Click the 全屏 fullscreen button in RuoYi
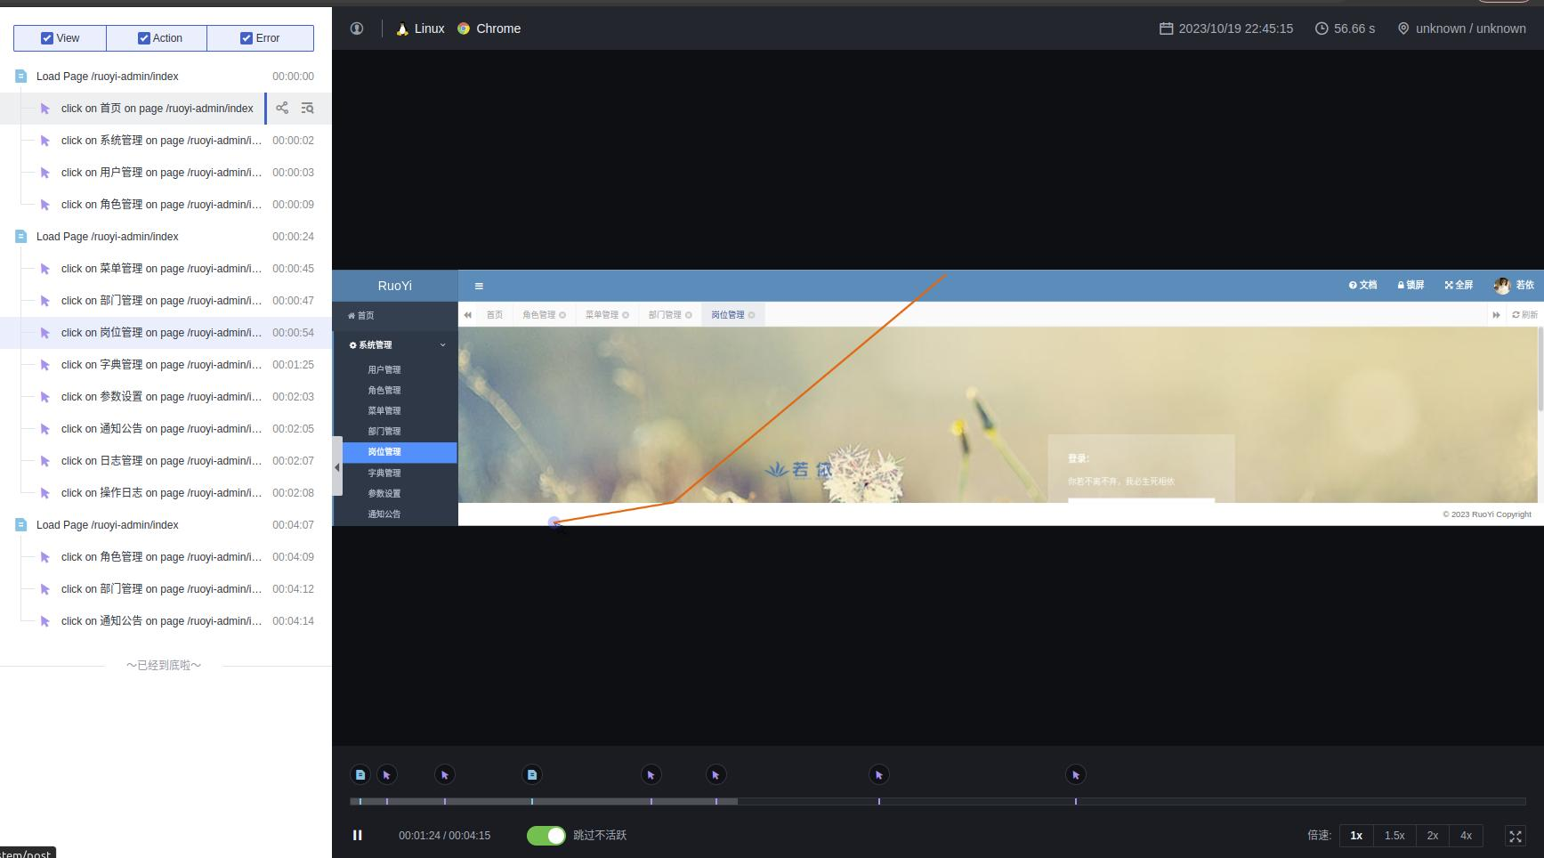Image resolution: width=1544 pixels, height=858 pixels. tap(1459, 286)
